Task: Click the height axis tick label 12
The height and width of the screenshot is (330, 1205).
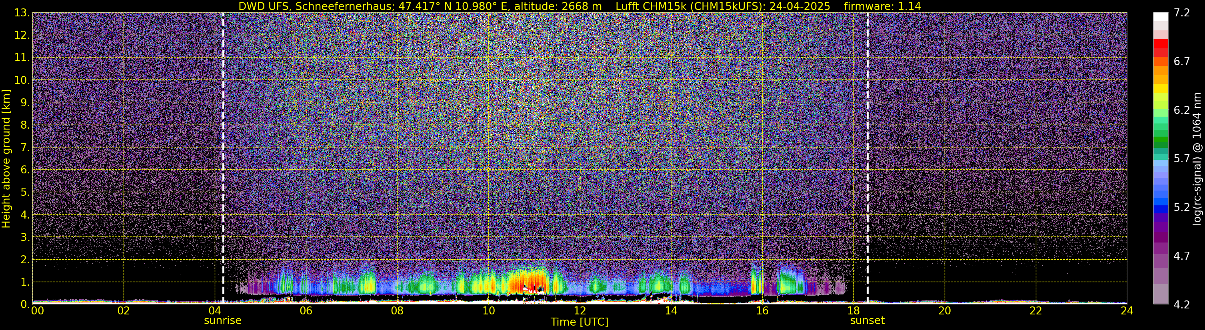Action: point(22,36)
